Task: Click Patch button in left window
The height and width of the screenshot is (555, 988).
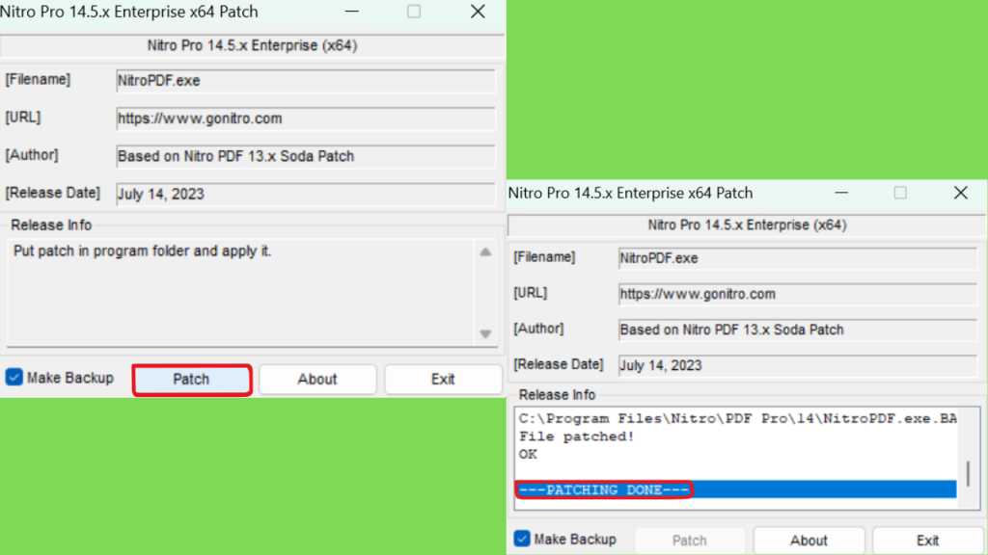Action: [x=192, y=380]
